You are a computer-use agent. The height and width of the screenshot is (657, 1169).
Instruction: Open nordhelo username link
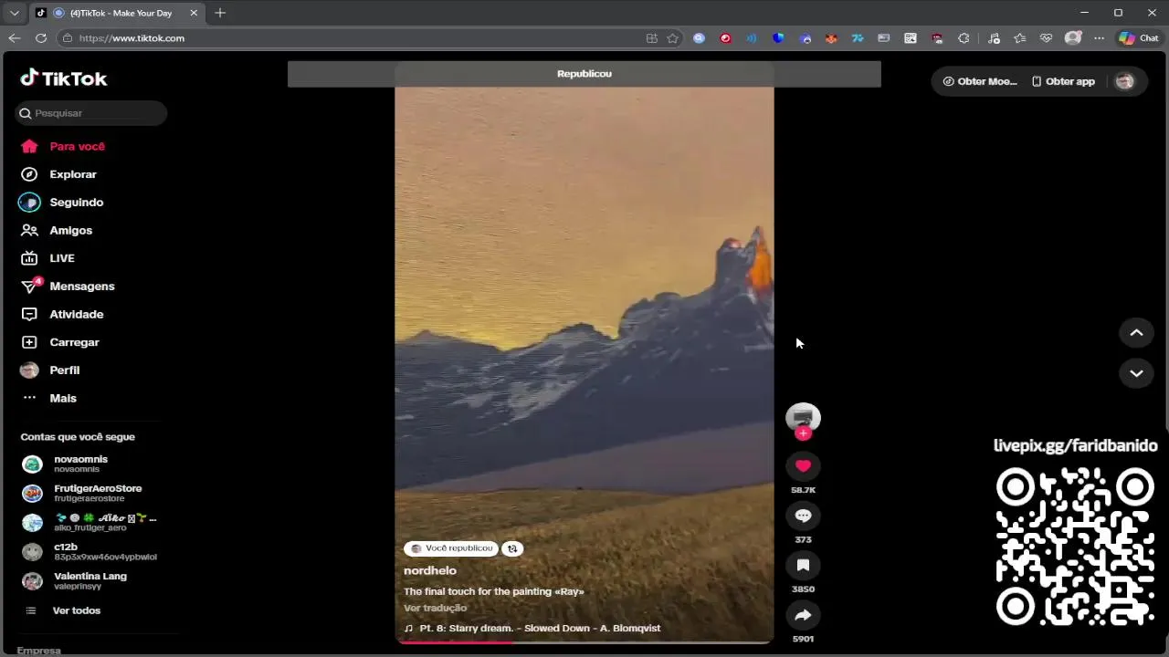(x=430, y=571)
